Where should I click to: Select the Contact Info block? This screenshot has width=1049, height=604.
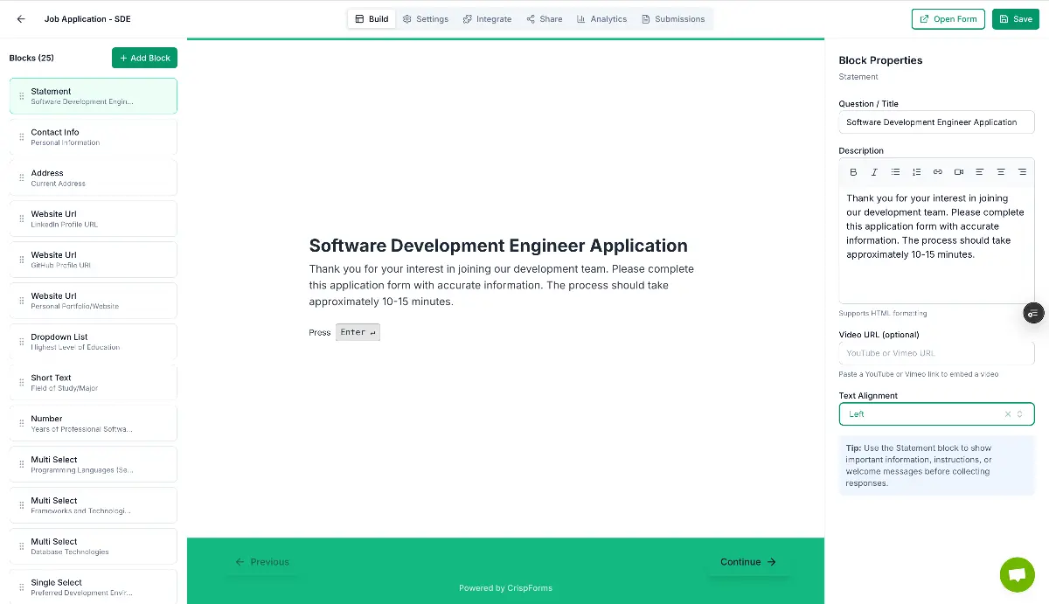(x=93, y=136)
